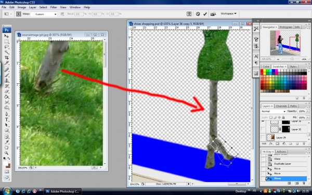Select the Pen tool

7,114
